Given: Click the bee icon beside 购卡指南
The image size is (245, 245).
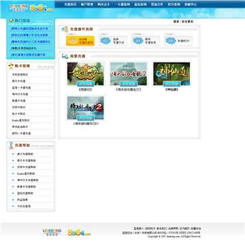Looking at the screenshot, I should coord(11,66).
